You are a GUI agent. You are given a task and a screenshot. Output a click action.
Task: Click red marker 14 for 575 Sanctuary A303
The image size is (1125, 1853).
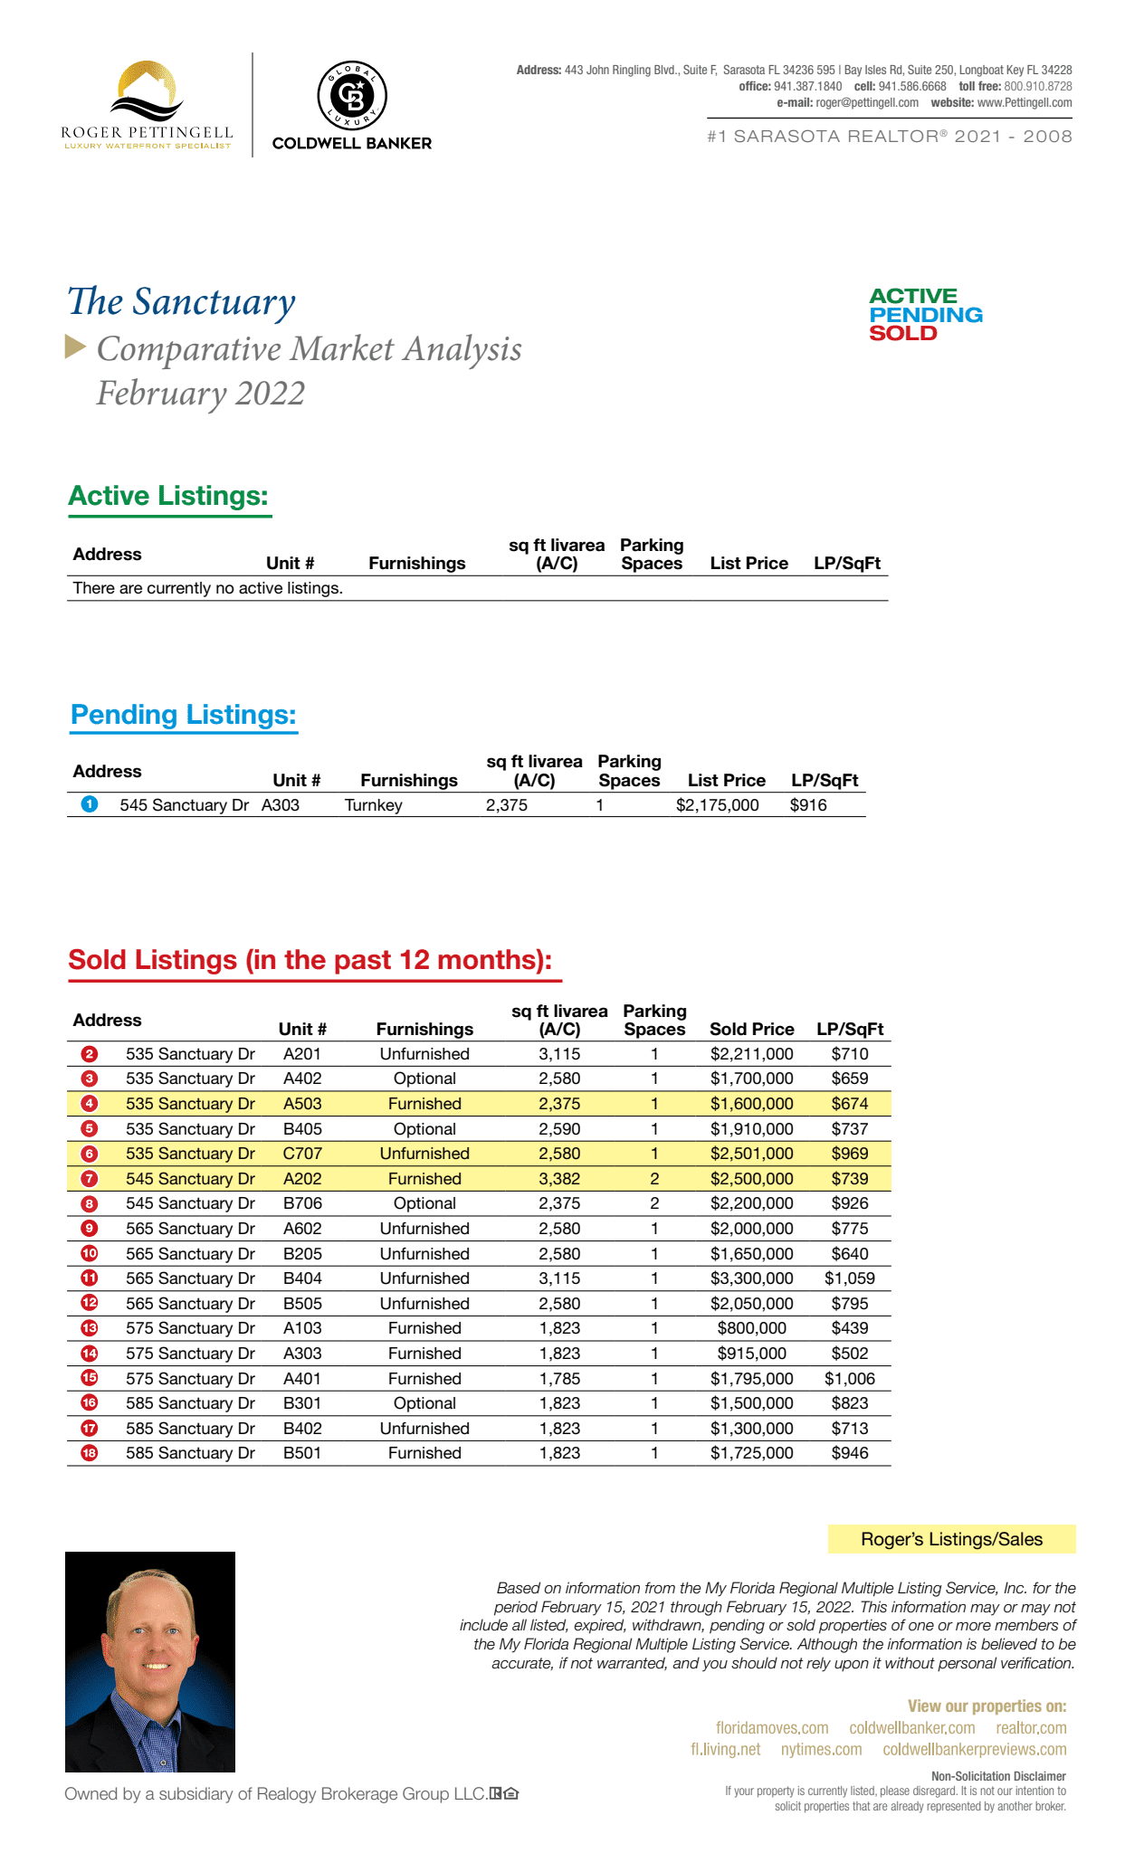89,1354
